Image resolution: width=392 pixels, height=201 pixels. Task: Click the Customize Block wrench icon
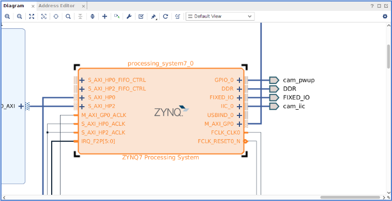coord(129,16)
